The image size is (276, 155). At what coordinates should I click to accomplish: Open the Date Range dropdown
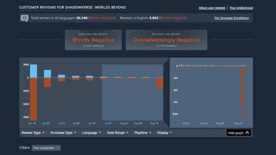tap(118, 133)
